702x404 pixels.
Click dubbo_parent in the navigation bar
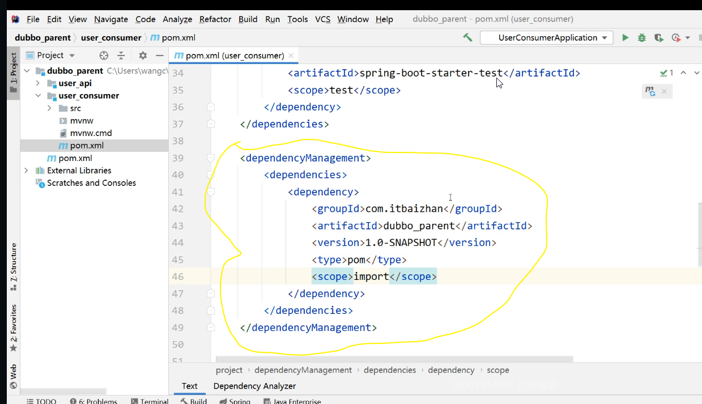tap(43, 37)
